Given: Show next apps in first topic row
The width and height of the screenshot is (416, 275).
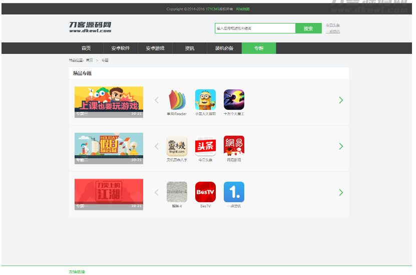Looking at the screenshot, I should tap(341, 100).
